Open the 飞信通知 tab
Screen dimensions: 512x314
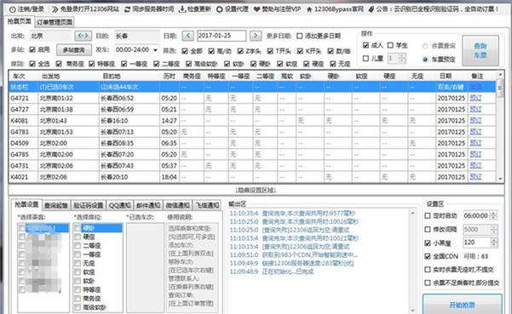click(x=207, y=205)
